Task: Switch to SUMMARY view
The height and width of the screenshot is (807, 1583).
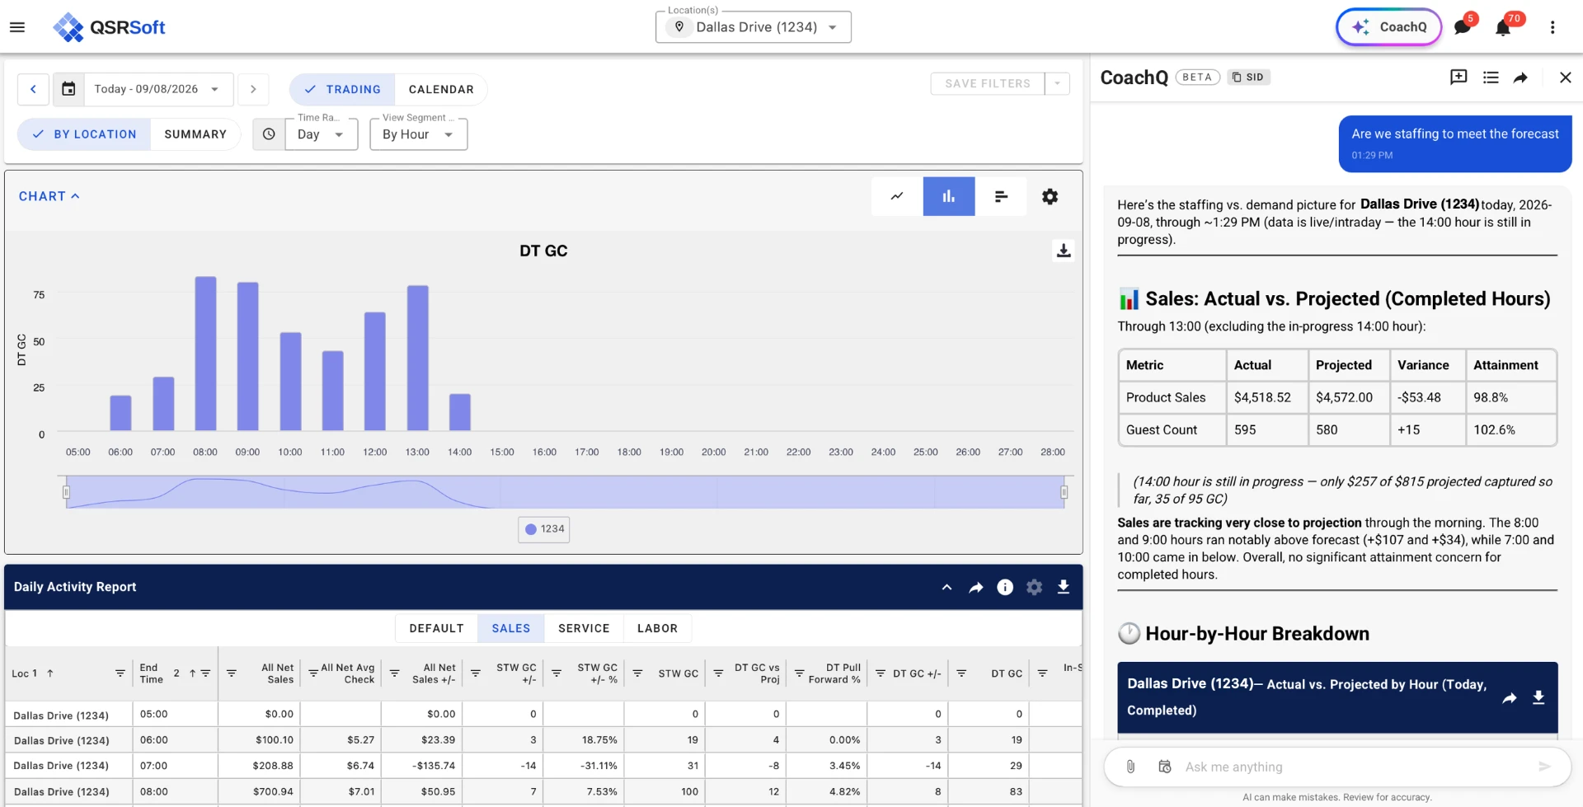Action: pos(195,134)
